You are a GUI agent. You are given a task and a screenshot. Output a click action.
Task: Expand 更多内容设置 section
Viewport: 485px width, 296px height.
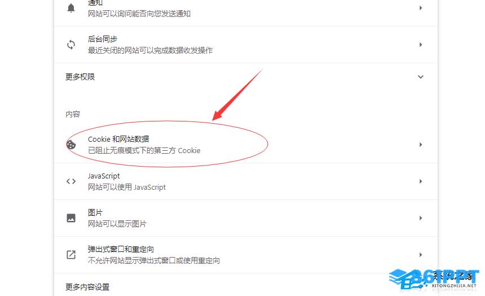point(246,287)
